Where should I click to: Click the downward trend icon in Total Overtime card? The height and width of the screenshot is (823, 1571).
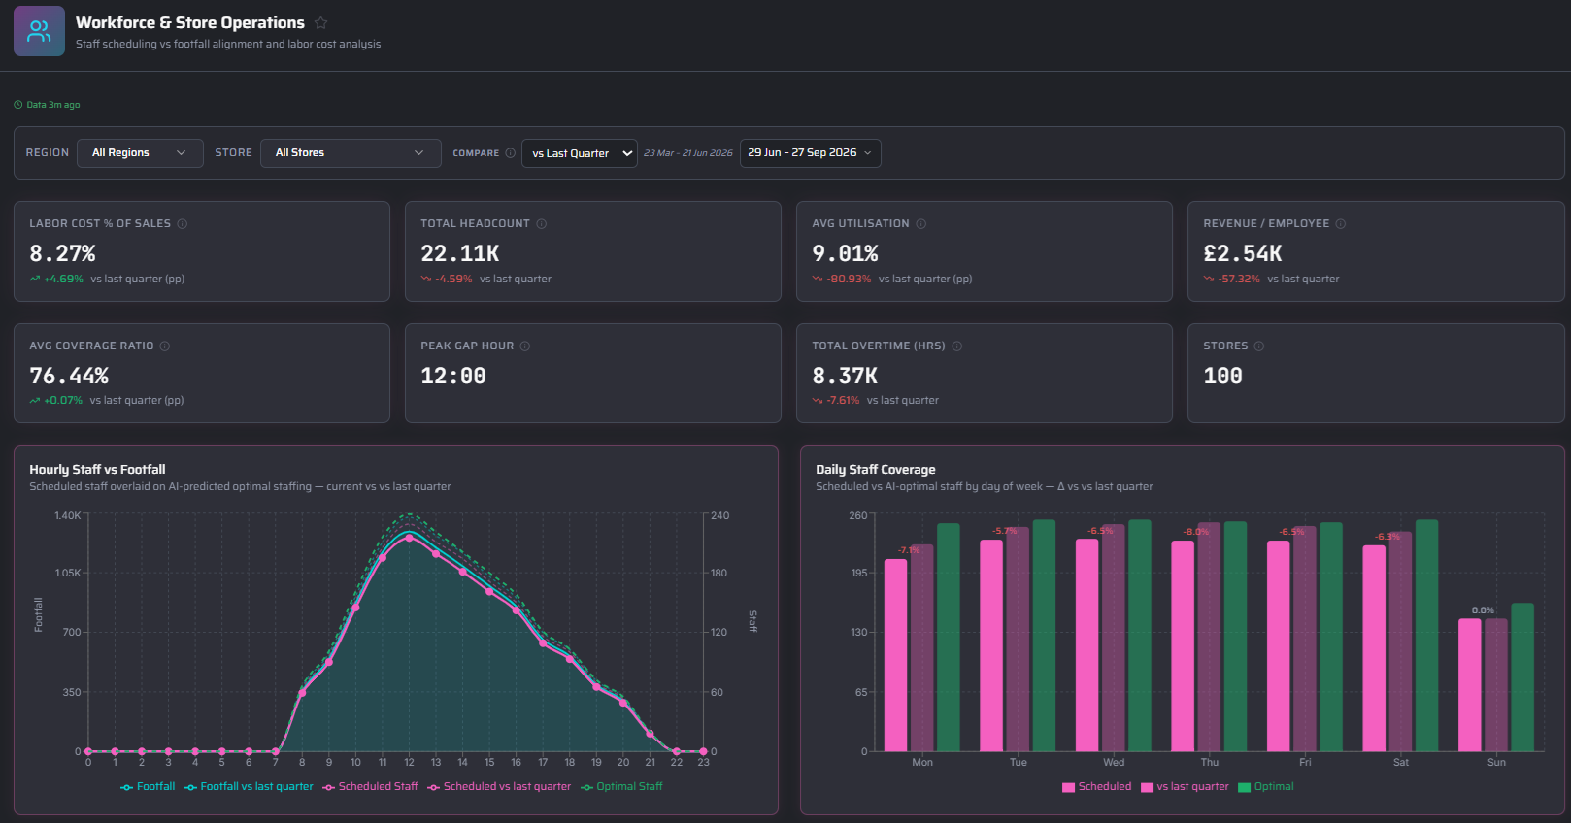(x=818, y=401)
